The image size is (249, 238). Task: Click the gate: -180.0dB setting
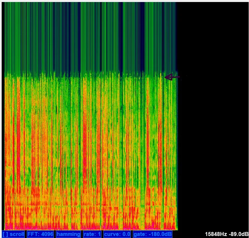pyautogui.click(x=153, y=234)
